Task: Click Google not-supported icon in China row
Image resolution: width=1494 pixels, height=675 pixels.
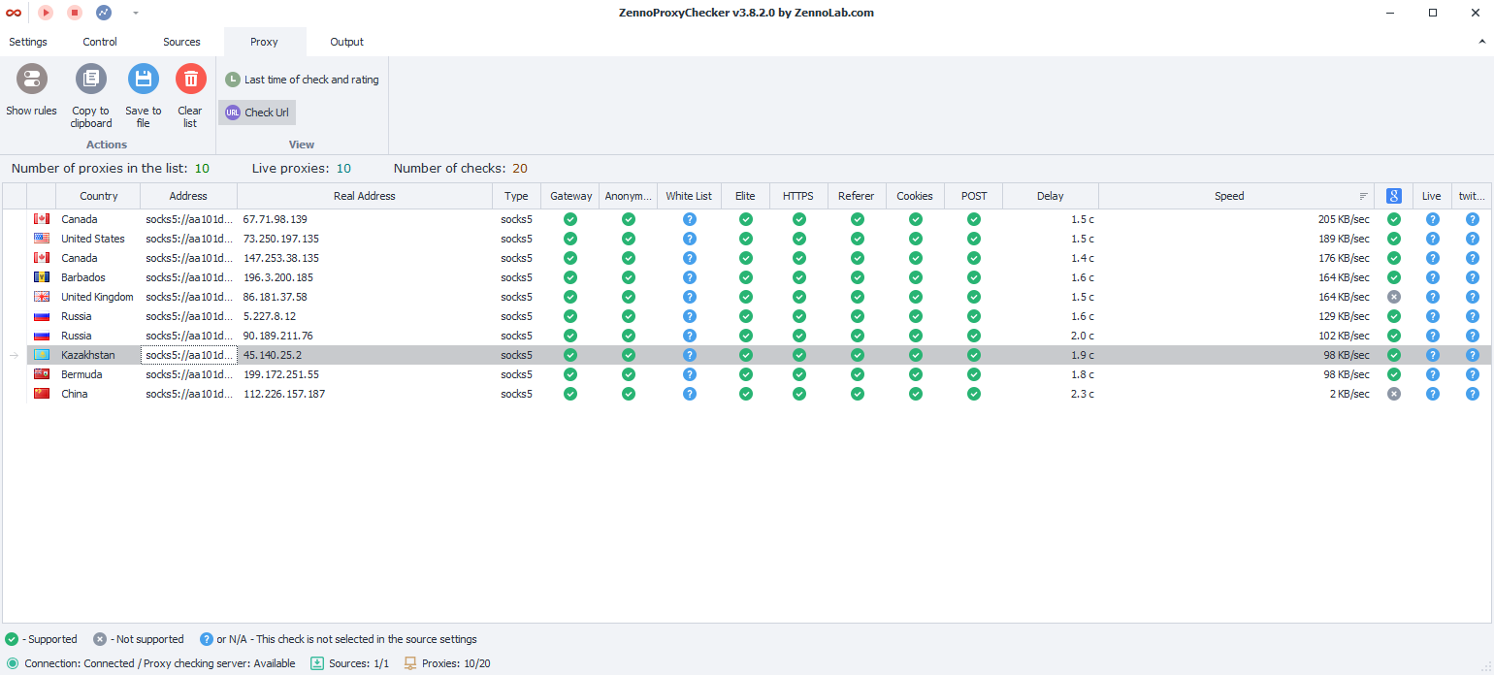Action: 1394,394
